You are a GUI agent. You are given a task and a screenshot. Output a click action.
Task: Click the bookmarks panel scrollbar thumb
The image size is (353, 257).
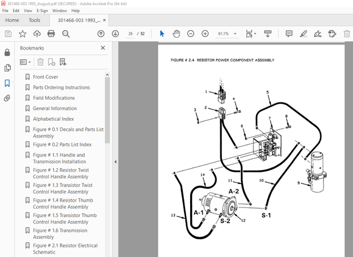(x=108, y=111)
